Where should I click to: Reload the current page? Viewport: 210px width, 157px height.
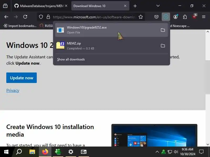click(x=25, y=17)
